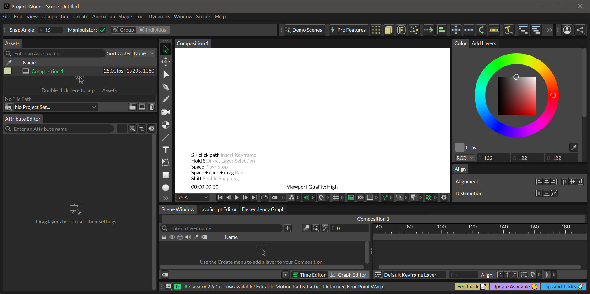Image resolution: width=590 pixels, height=294 pixels.
Task: Switch to the Add Layers tab
Action: click(x=484, y=43)
